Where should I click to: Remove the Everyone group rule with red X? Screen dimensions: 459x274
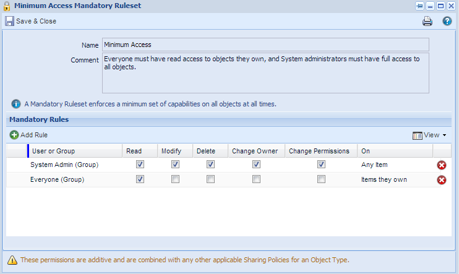coord(442,180)
